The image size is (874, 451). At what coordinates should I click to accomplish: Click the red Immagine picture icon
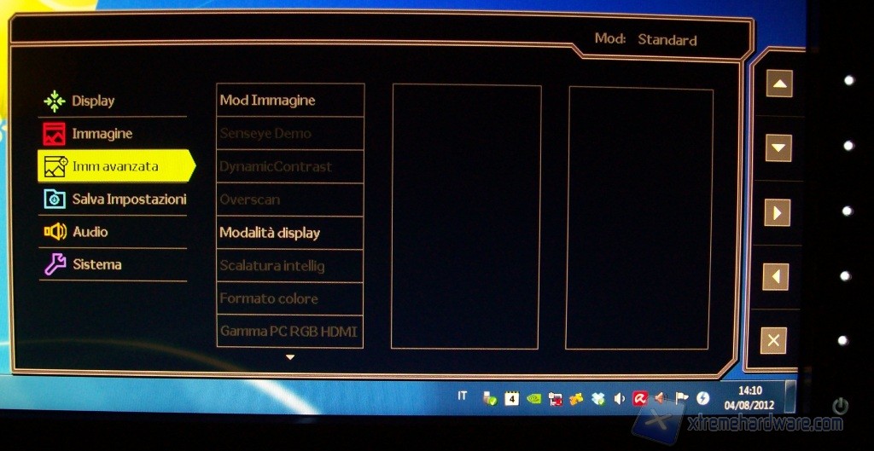55,134
